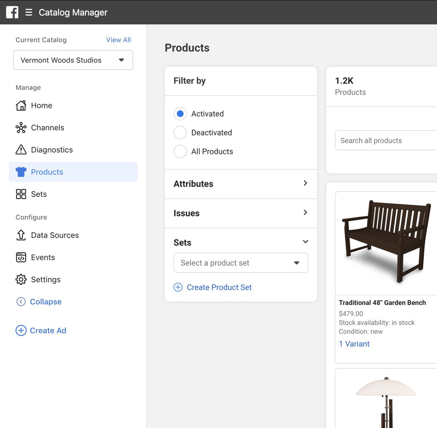Screen dimensions: 437x428
Task: Click the lamp product thumbnail
Action: [x=386, y=399]
